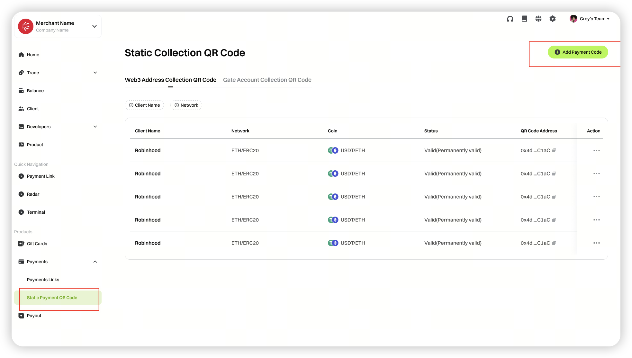The height and width of the screenshot is (358, 632).
Task: Expand the Trade menu chevron
Action: 95,73
